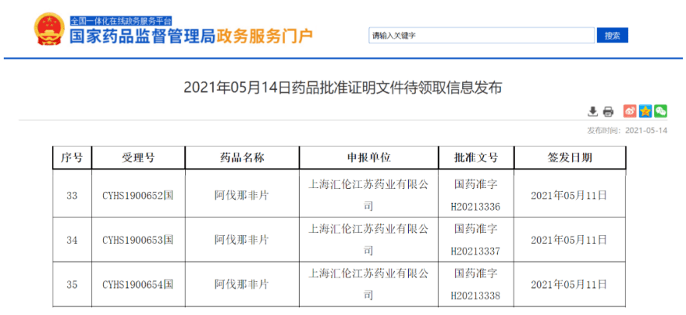Select row number 34 cell
Viewport: 686px width, 315px height.
coord(72,240)
